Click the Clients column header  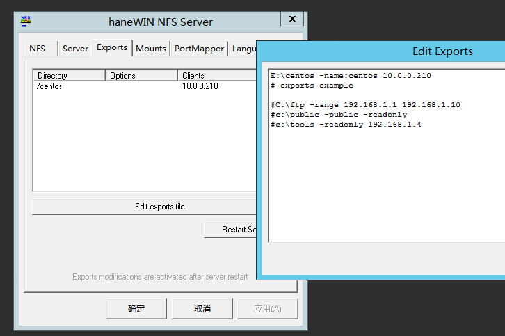click(216, 75)
